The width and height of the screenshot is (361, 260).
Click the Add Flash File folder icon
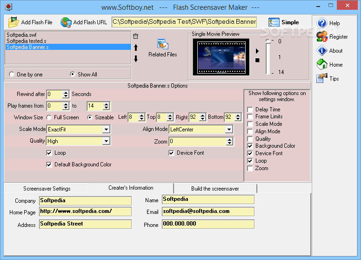click(x=13, y=22)
